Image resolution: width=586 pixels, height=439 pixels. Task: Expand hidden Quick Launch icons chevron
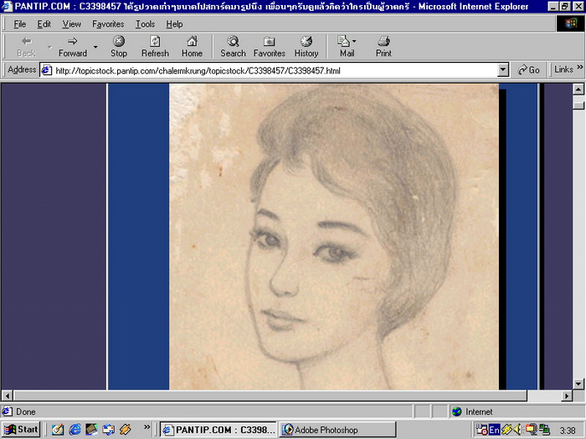[x=146, y=427]
